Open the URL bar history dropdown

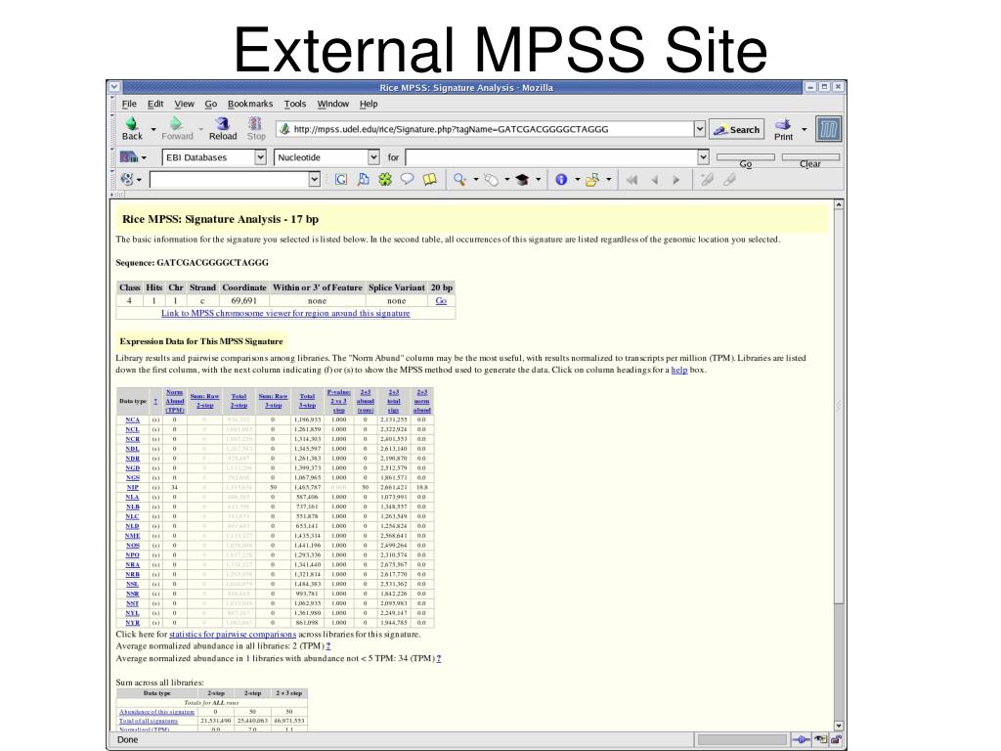coord(700,129)
